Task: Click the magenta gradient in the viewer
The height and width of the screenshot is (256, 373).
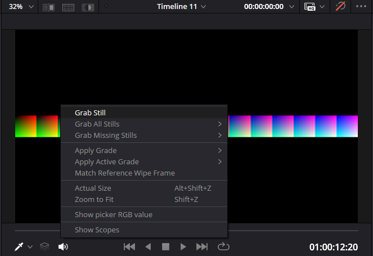Action: (x=293, y=127)
